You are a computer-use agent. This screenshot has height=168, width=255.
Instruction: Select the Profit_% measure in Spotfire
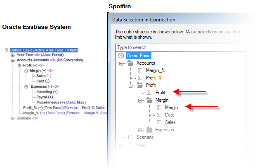[x=154, y=78]
